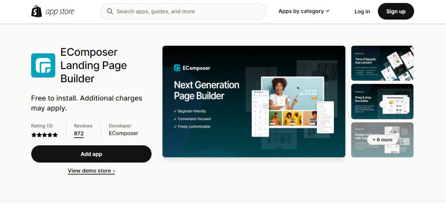Click the magnifier icon in search bar
The height and width of the screenshot is (215, 446).
(x=110, y=11)
